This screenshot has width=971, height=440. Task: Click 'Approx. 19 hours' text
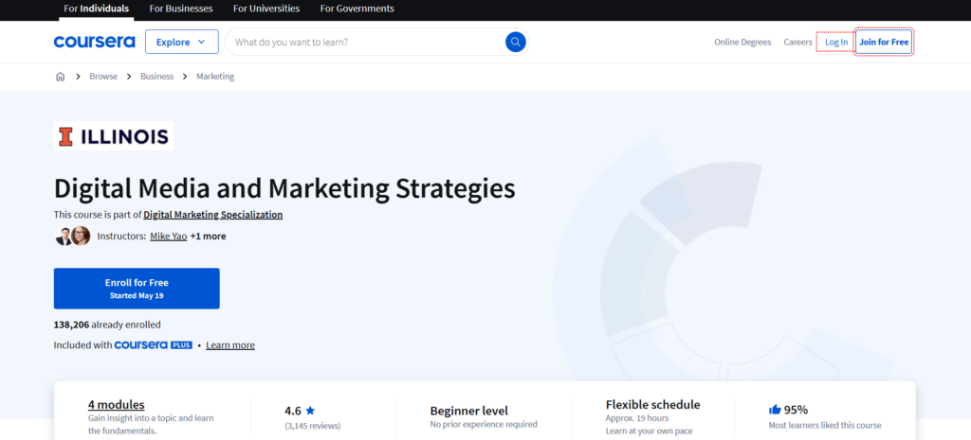coord(637,418)
